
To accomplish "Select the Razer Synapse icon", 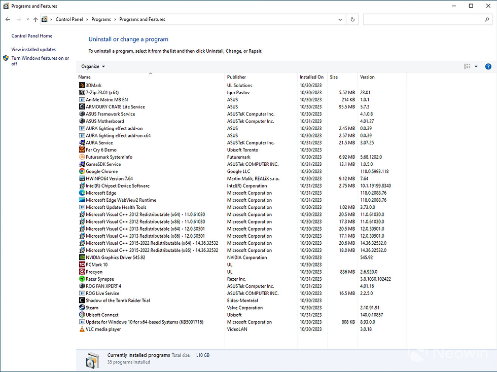I will click(x=82, y=279).
